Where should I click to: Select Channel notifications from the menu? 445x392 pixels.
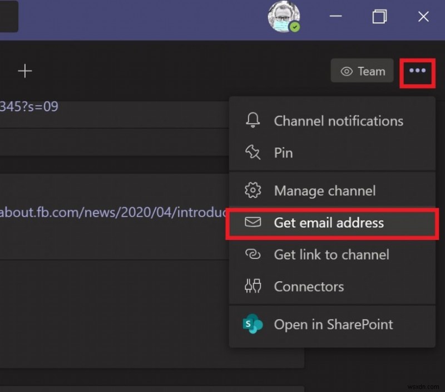click(338, 120)
